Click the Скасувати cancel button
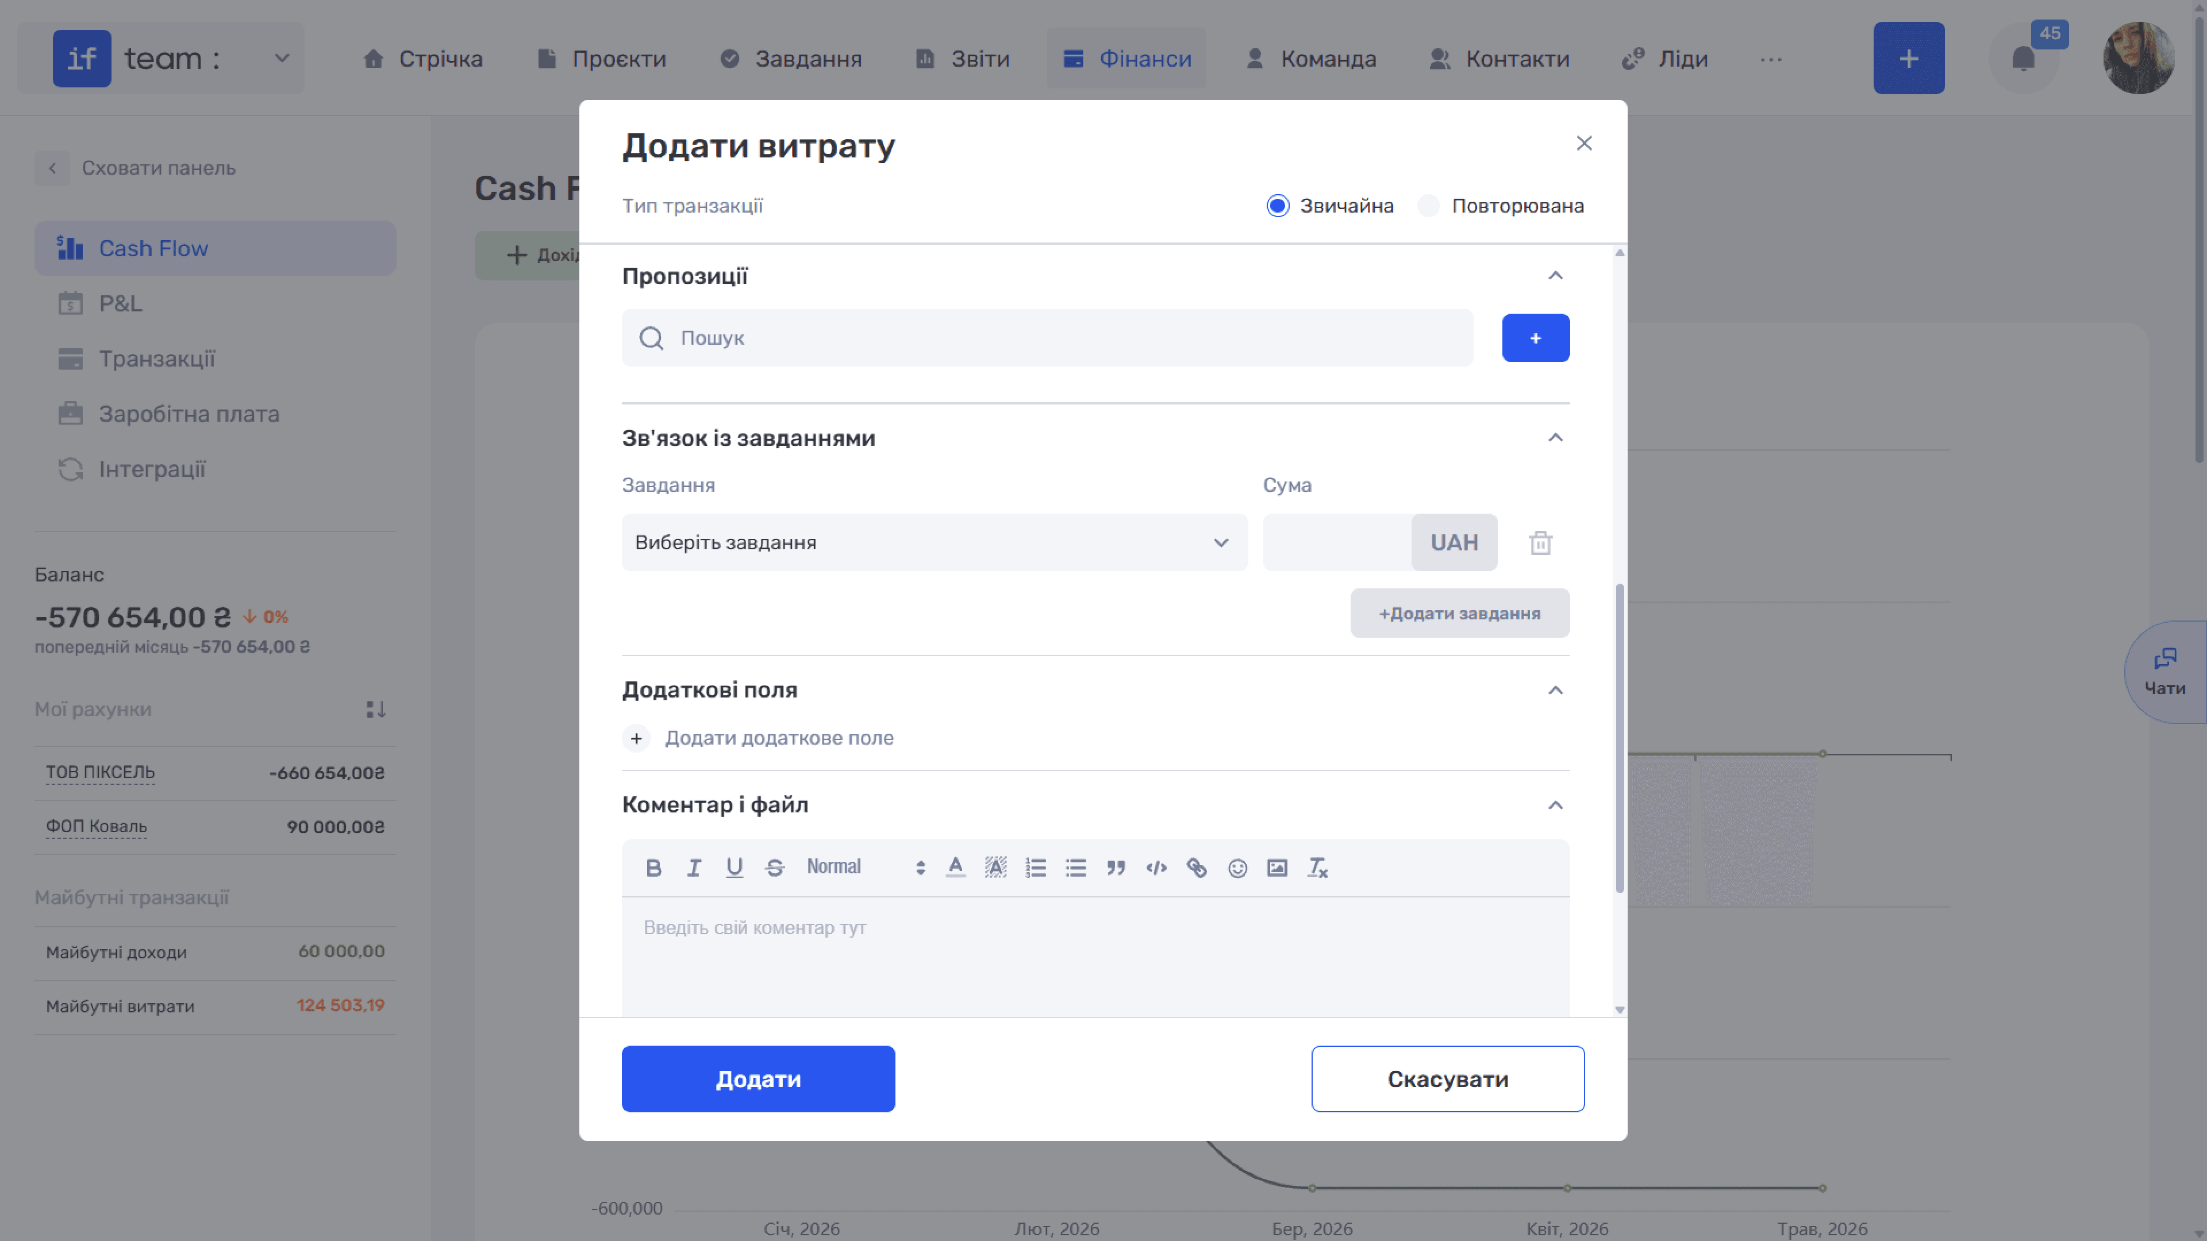The width and height of the screenshot is (2207, 1241). pos(1448,1079)
